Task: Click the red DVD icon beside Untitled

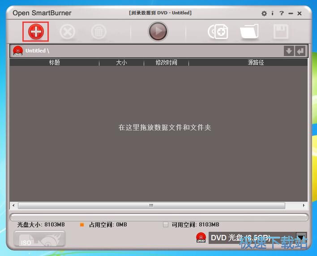Action: click(x=18, y=51)
